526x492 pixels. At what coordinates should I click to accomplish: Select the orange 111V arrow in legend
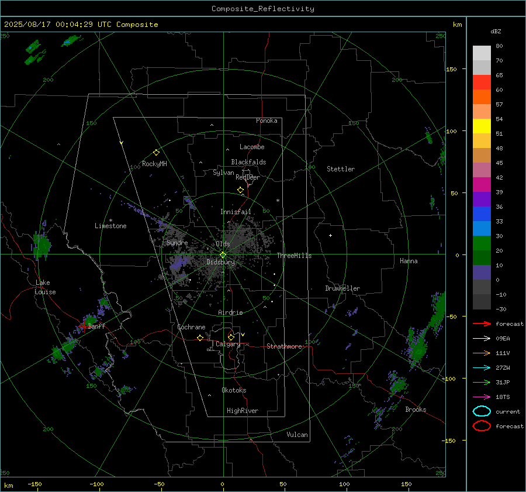[x=482, y=353]
